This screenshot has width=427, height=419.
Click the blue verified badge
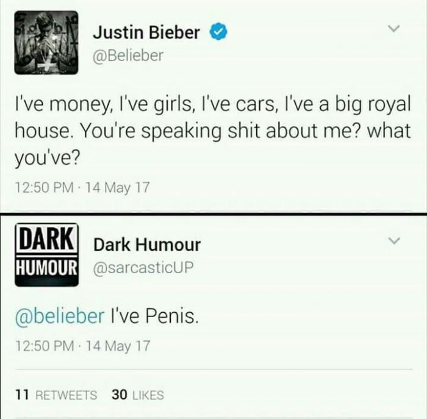tap(218, 32)
